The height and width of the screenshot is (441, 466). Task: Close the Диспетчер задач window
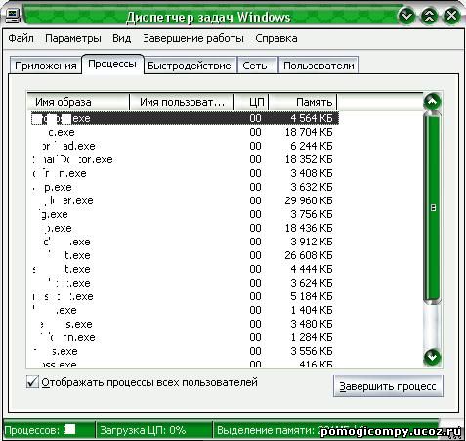451,16
